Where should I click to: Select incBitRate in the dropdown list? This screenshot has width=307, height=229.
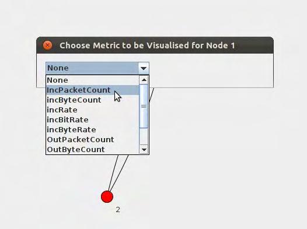92,120
